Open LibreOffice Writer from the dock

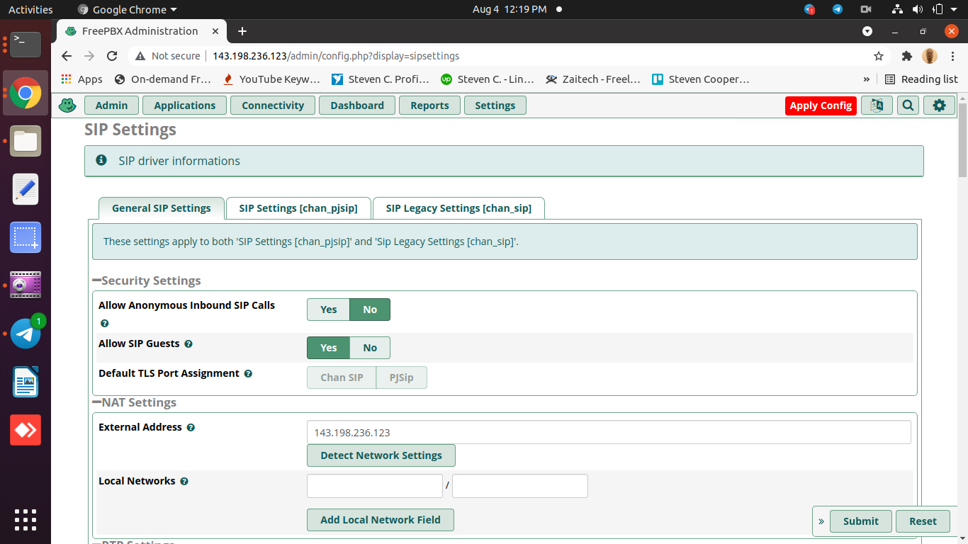point(26,382)
